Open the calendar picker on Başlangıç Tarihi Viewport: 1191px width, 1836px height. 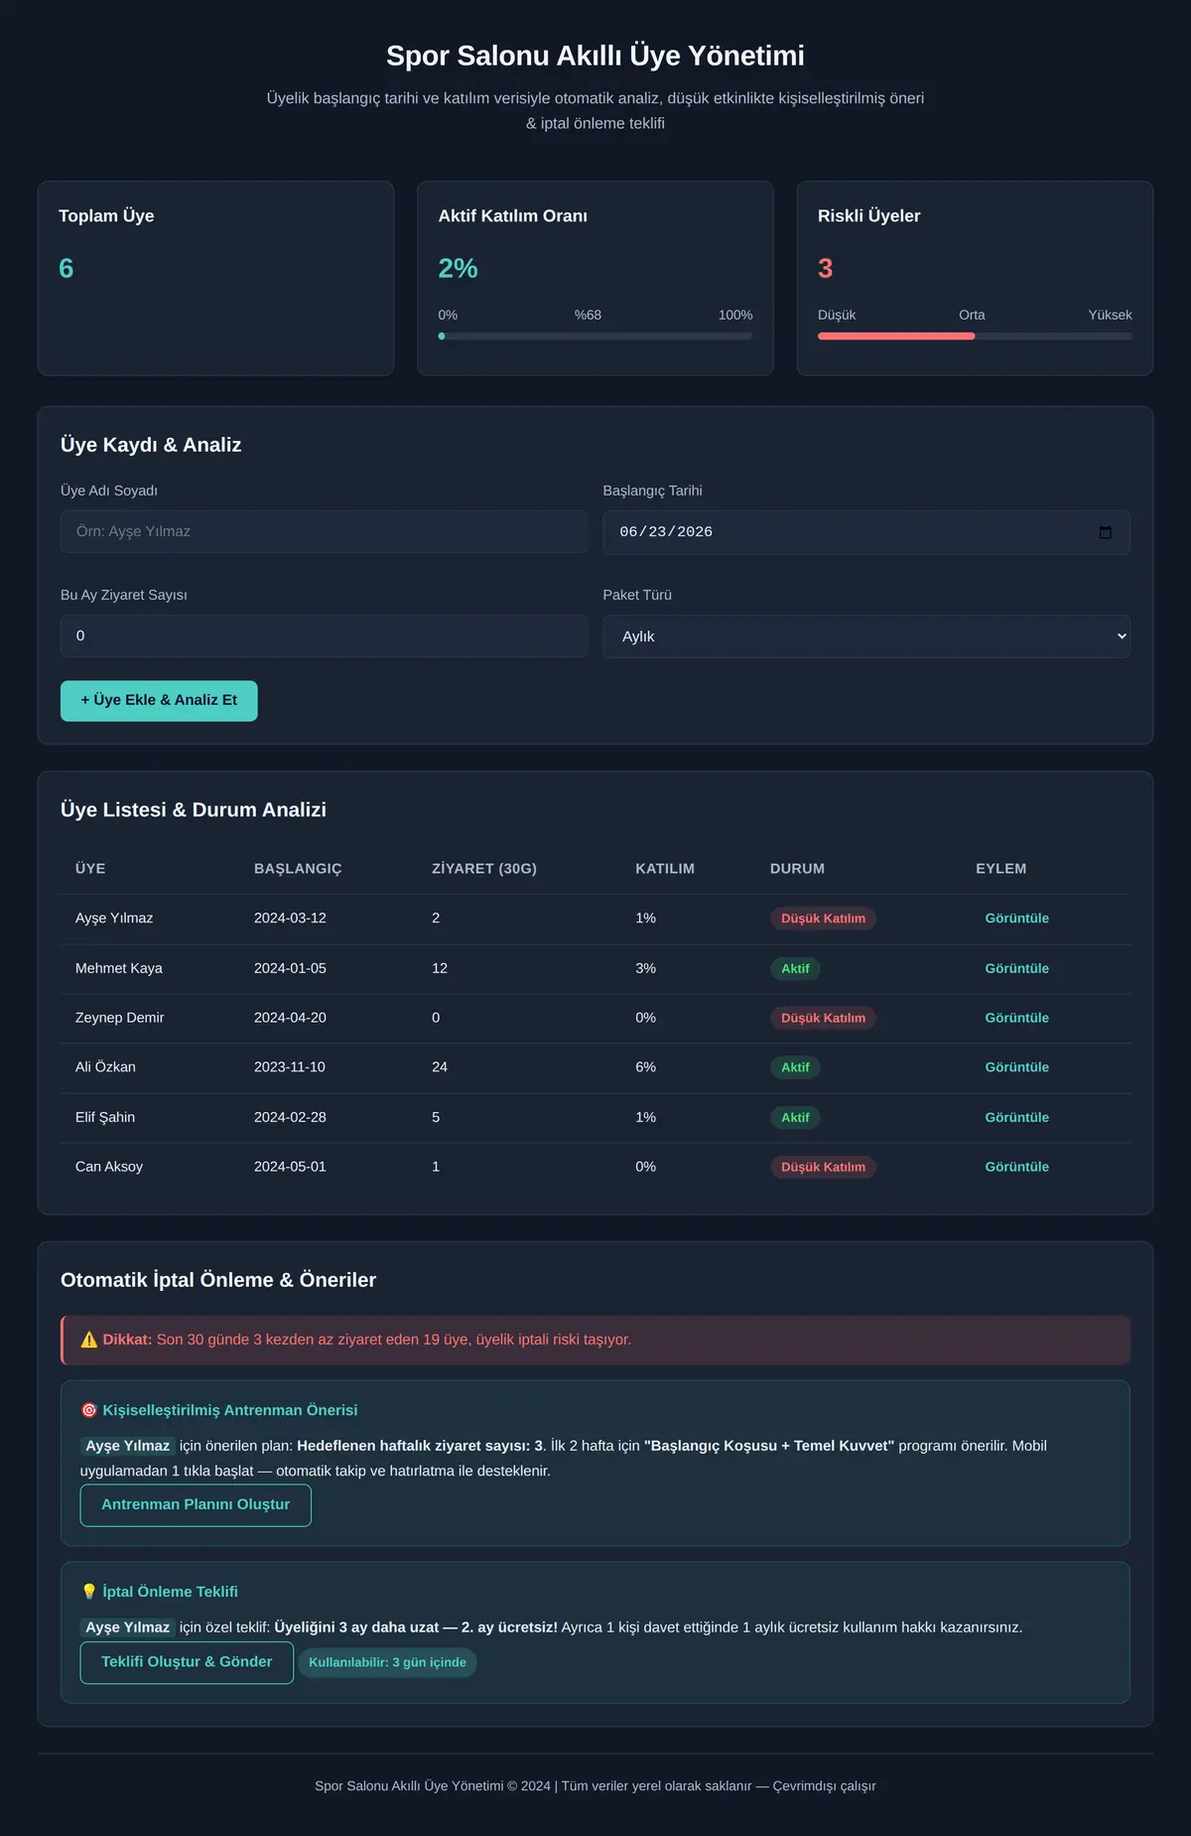click(1106, 532)
